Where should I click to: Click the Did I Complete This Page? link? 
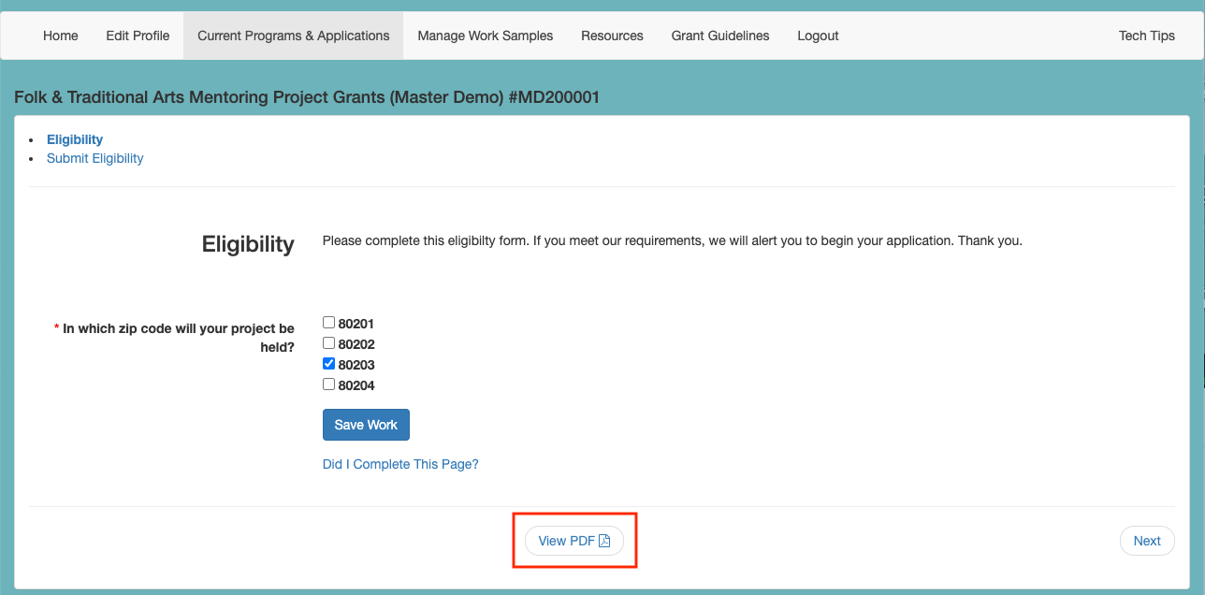point(400,463)
